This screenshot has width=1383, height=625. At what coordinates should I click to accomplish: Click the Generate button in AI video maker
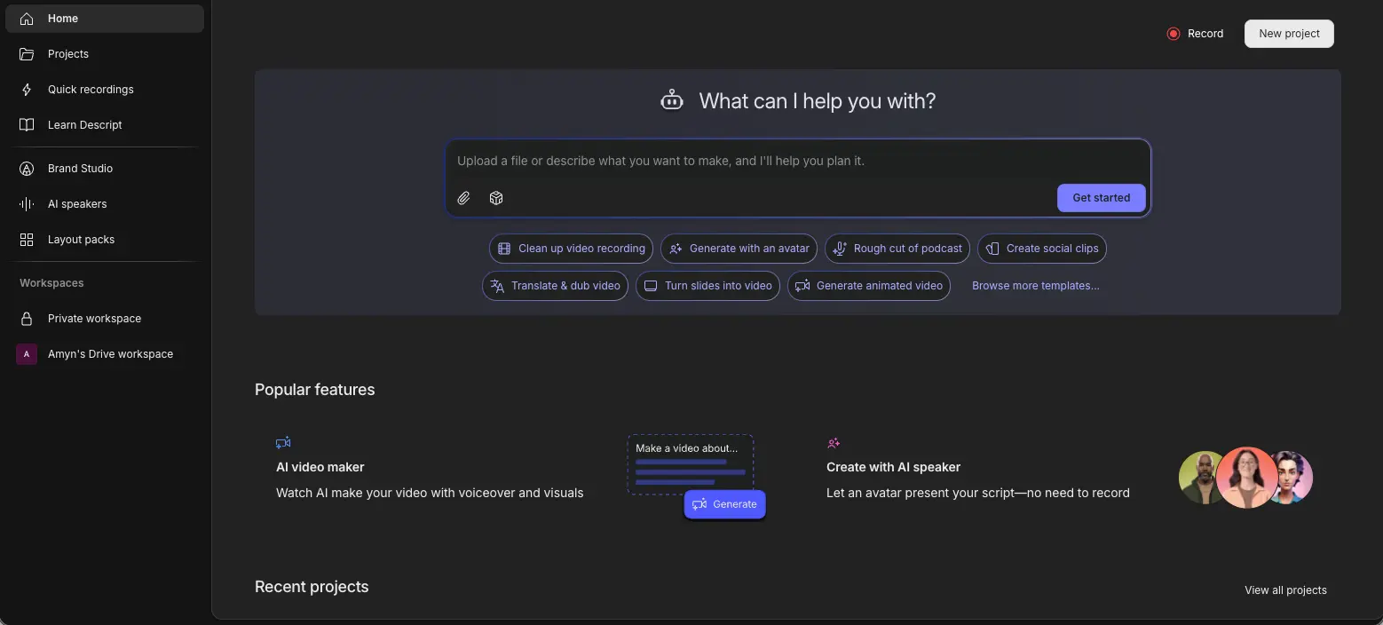(x=724, y=504)
